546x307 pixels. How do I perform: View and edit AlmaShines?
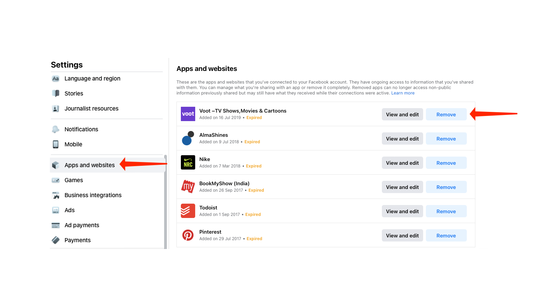[402, 138]
